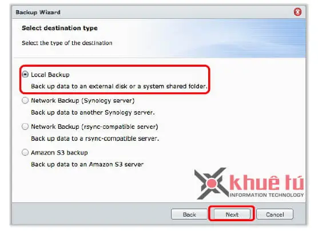The image size is (318, 232).
Task: Click the 'Backup Wizard' title bar text
Action: click(x=38, y=13)
